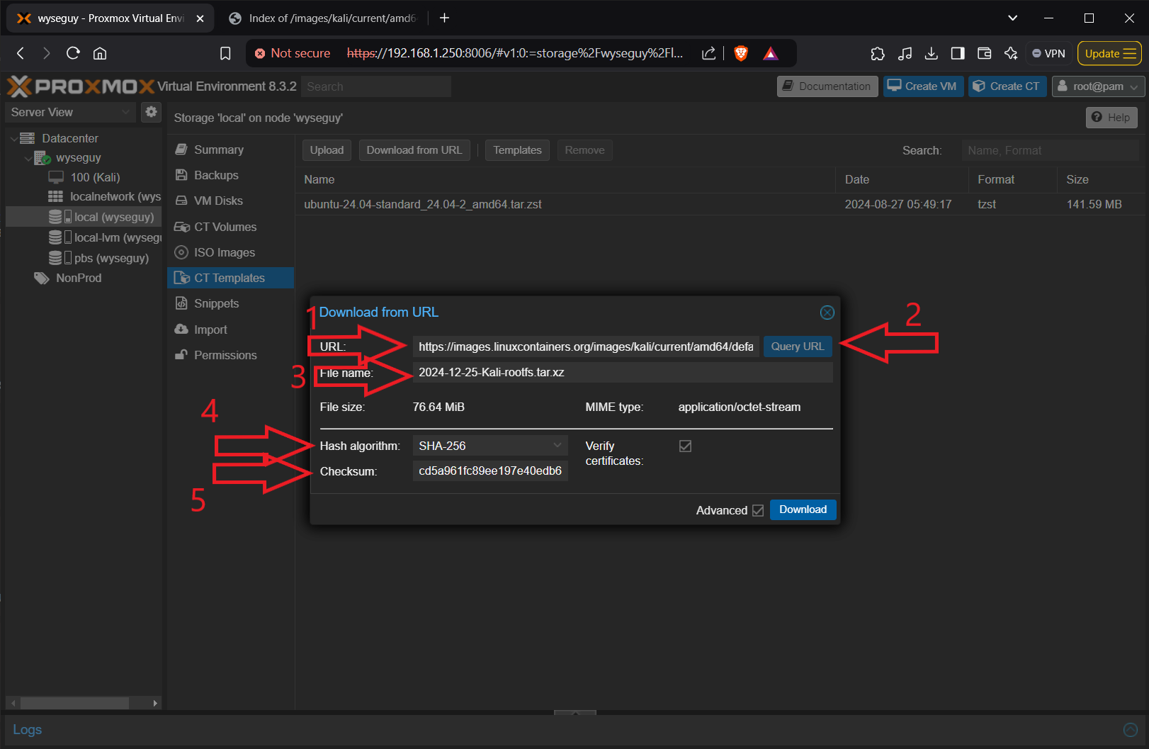Click the blue Download button

point(803,509)
